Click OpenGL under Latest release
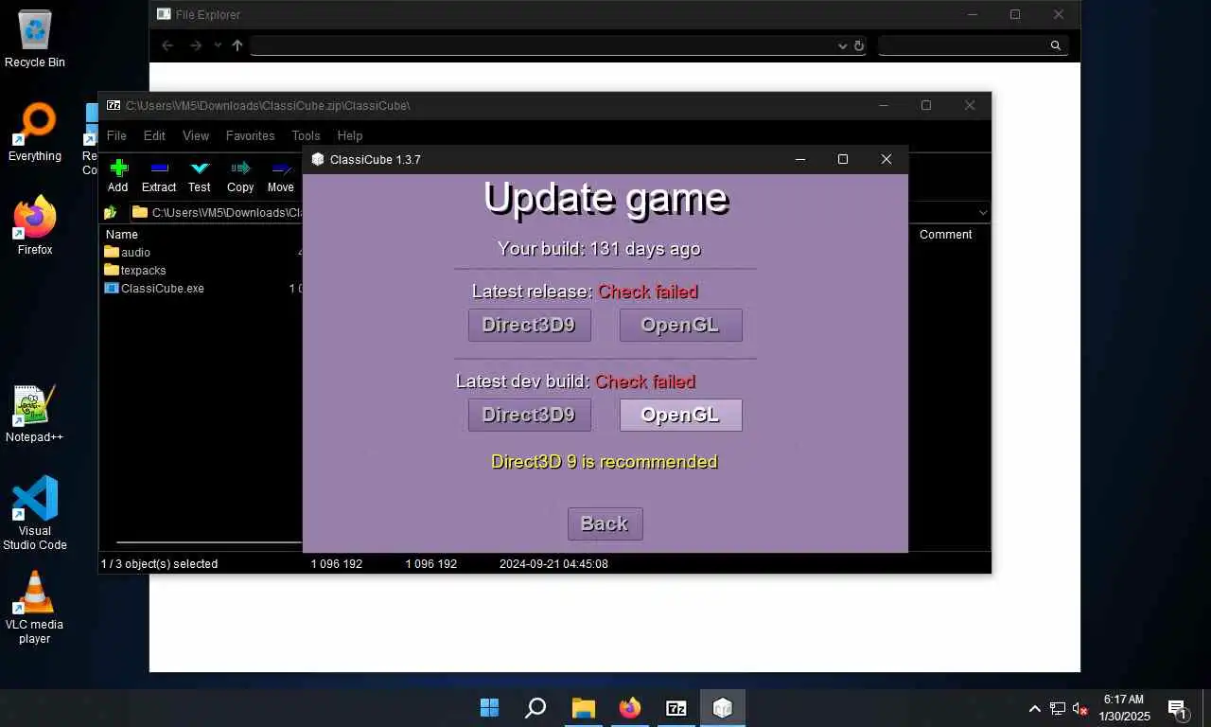The width and height of the screenshot is (1211, 727). click(x=681, y=325)
